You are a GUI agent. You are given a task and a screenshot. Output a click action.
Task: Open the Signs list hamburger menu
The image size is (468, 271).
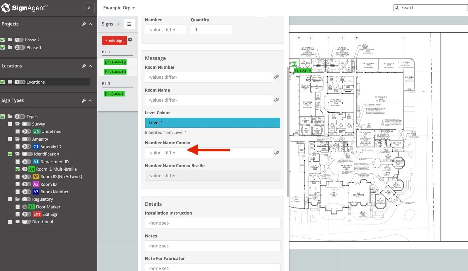129,24
